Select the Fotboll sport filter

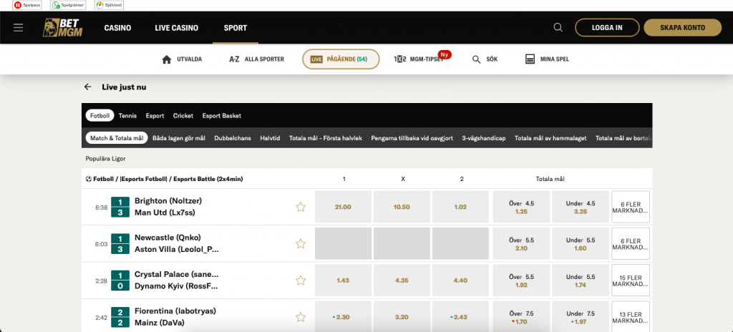pos(99,115)
